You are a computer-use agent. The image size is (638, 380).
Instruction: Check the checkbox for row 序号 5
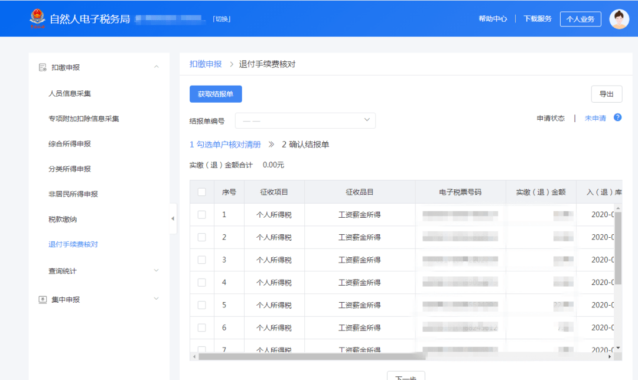tap(201, 305)
